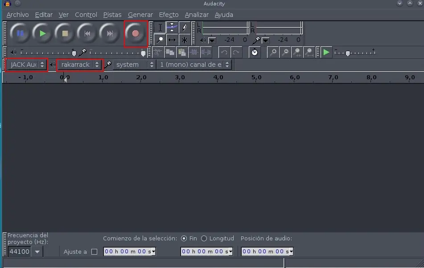Open the JACK Audio host dropdown
Screen dimensions: 424x268
click(26, 65)
